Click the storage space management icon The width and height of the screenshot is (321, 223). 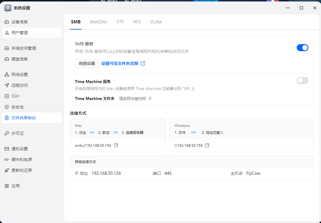coord(7,48)
